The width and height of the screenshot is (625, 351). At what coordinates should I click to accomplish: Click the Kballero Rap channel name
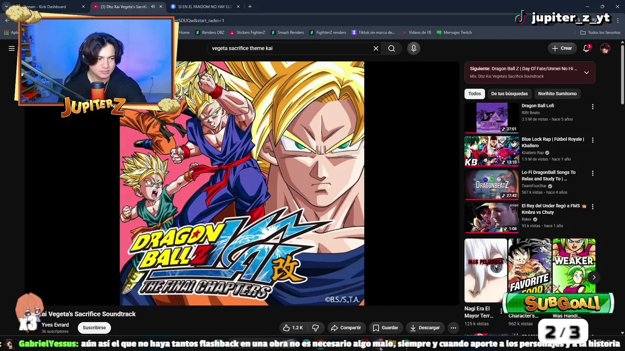(x=533, y=153)
